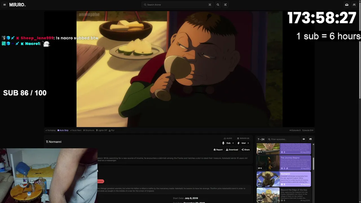Open episode titled The Journey Begins
This screenshot has height=203, width=361.
(x=290, y=158)
